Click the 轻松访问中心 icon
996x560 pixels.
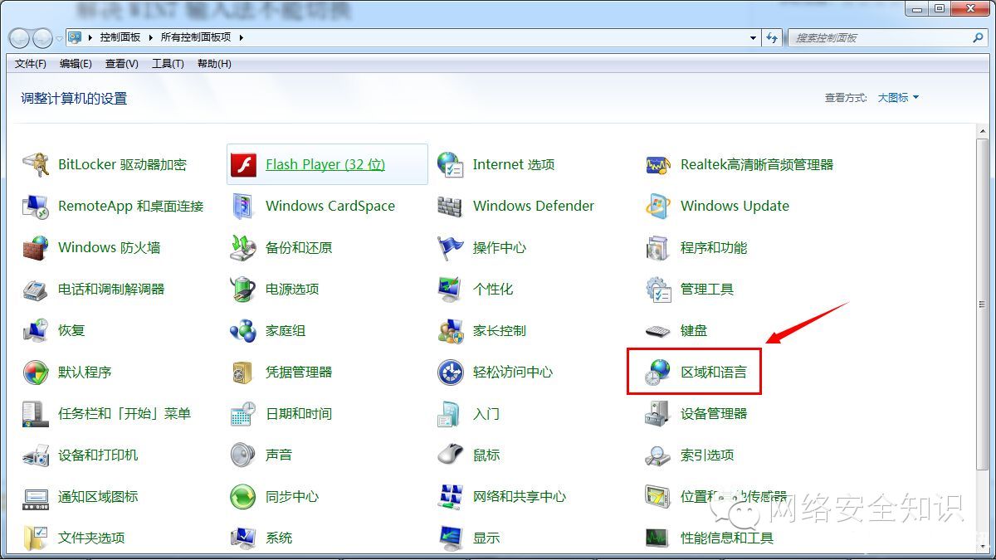coord(450,372)
